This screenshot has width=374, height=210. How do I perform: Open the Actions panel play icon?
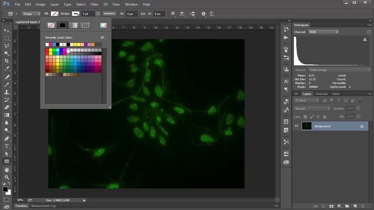(286, 37)
